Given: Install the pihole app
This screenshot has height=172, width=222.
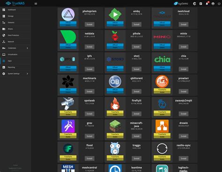Looking at the screenshot, I should click(x=136, y=47).
